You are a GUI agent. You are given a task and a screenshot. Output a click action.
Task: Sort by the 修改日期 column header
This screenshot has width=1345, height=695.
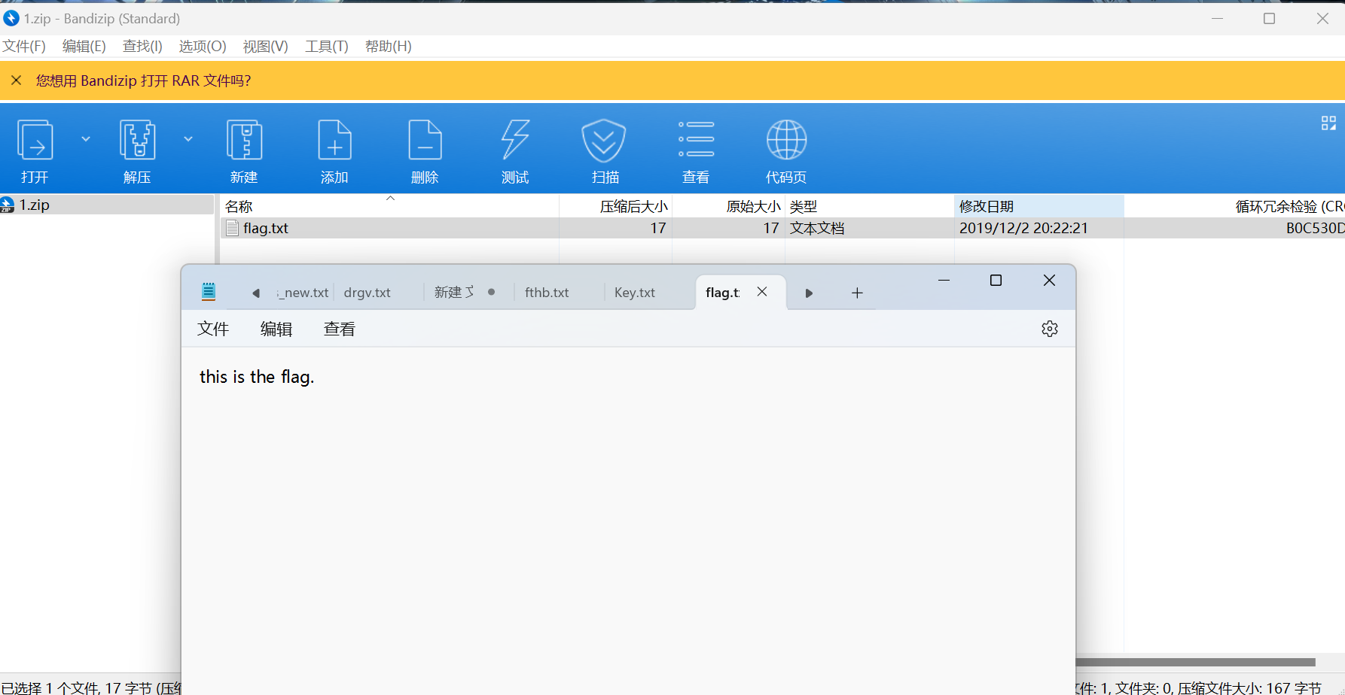point(1039,206)
